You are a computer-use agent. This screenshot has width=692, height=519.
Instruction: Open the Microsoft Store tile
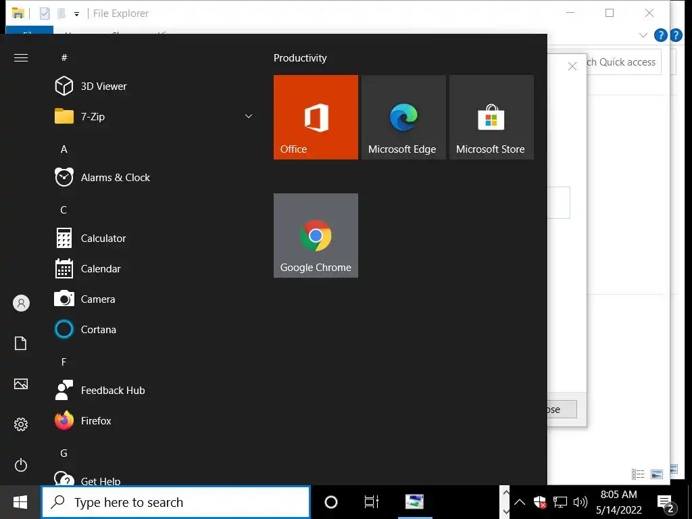point(491,117)
